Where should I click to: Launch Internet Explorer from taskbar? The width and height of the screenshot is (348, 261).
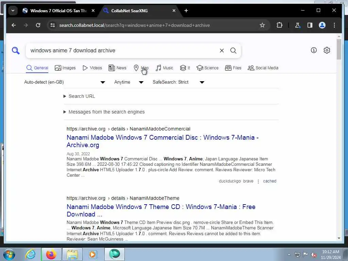pos(30,254)
